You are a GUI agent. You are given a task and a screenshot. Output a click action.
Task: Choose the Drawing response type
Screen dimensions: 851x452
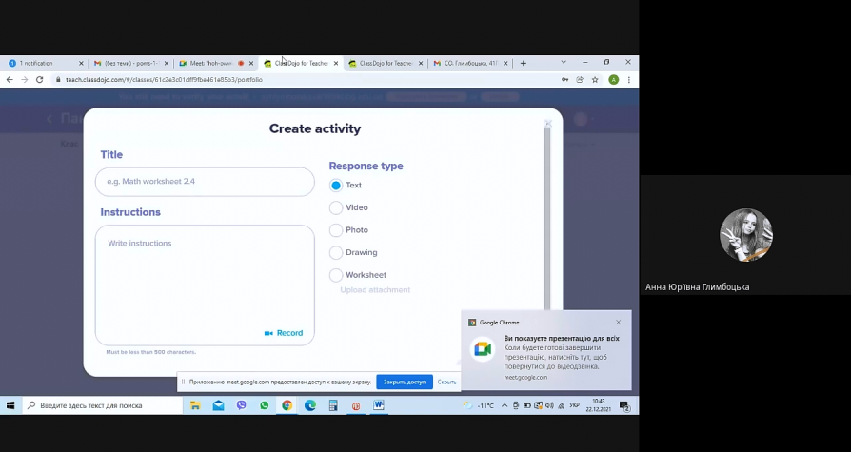click(x=336, y=253)
